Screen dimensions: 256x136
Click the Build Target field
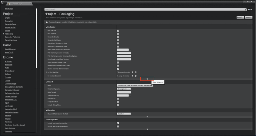124,92
